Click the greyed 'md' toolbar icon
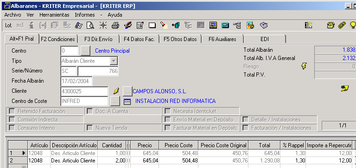Viewport: 356px width, 168px height. tap(20, 25)
